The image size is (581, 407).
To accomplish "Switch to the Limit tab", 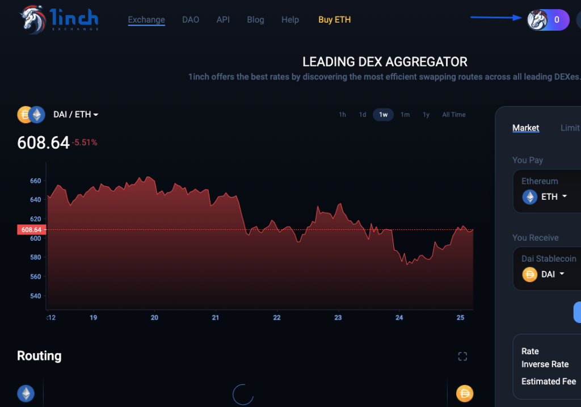I will 570,128.
